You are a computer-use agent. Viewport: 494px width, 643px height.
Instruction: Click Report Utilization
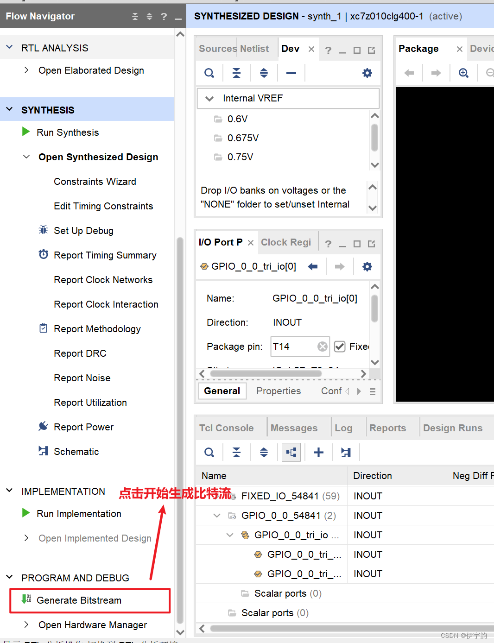90,403
